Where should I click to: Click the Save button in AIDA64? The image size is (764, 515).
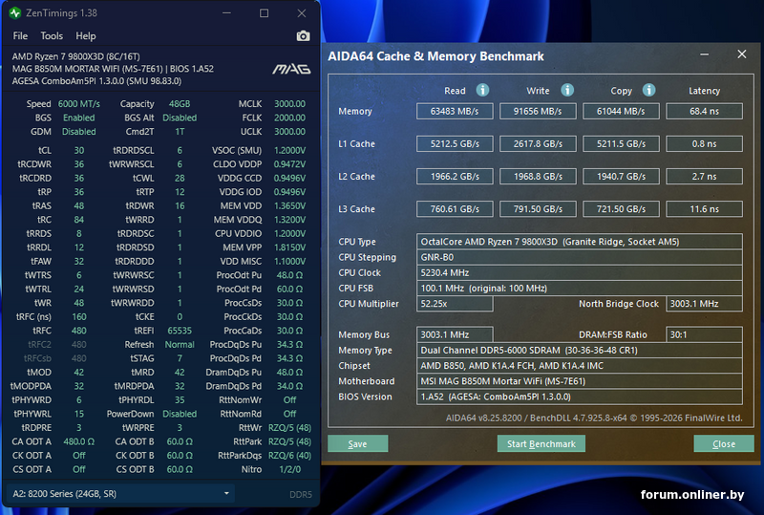pos(357,443)
